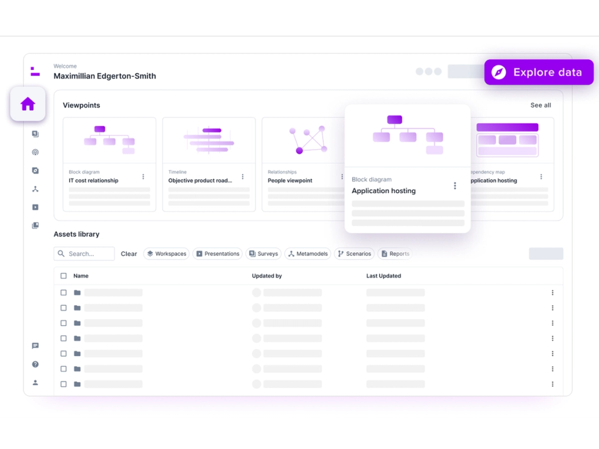599x449 pixels.
Task: Click the folder icon in the first asset row
Action: pyautogui.click(x=77, y=293)
